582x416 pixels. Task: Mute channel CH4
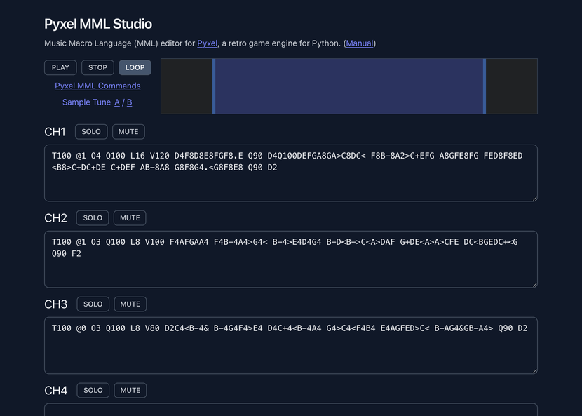(130, 390)
